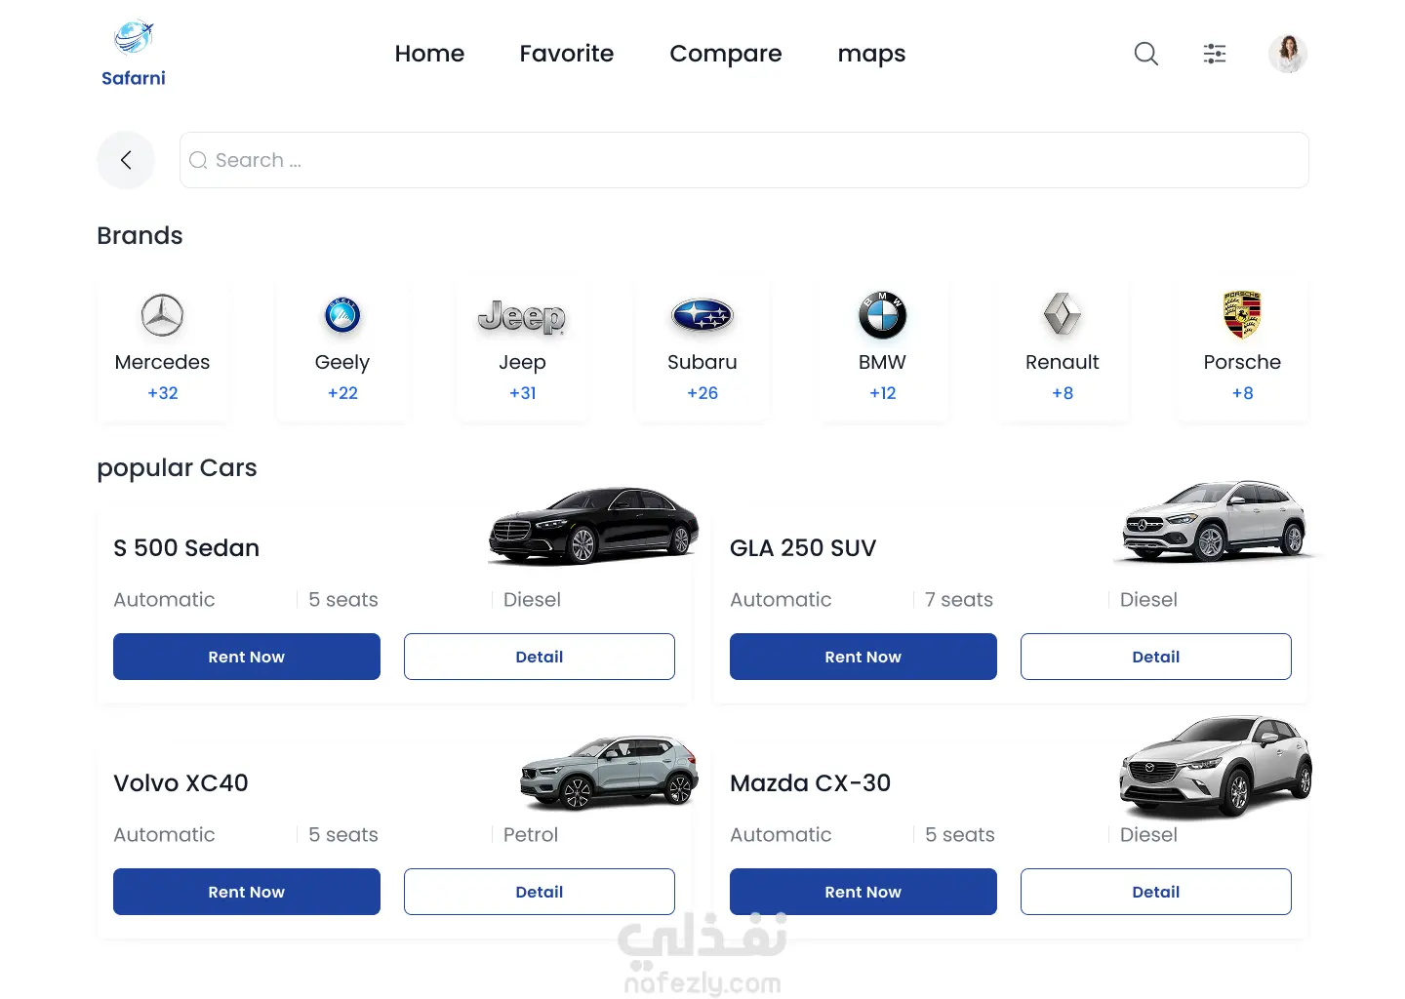View Detail for Volvo XC40
The height and width of the screenshot is (999, 1405).
[540, 892]
